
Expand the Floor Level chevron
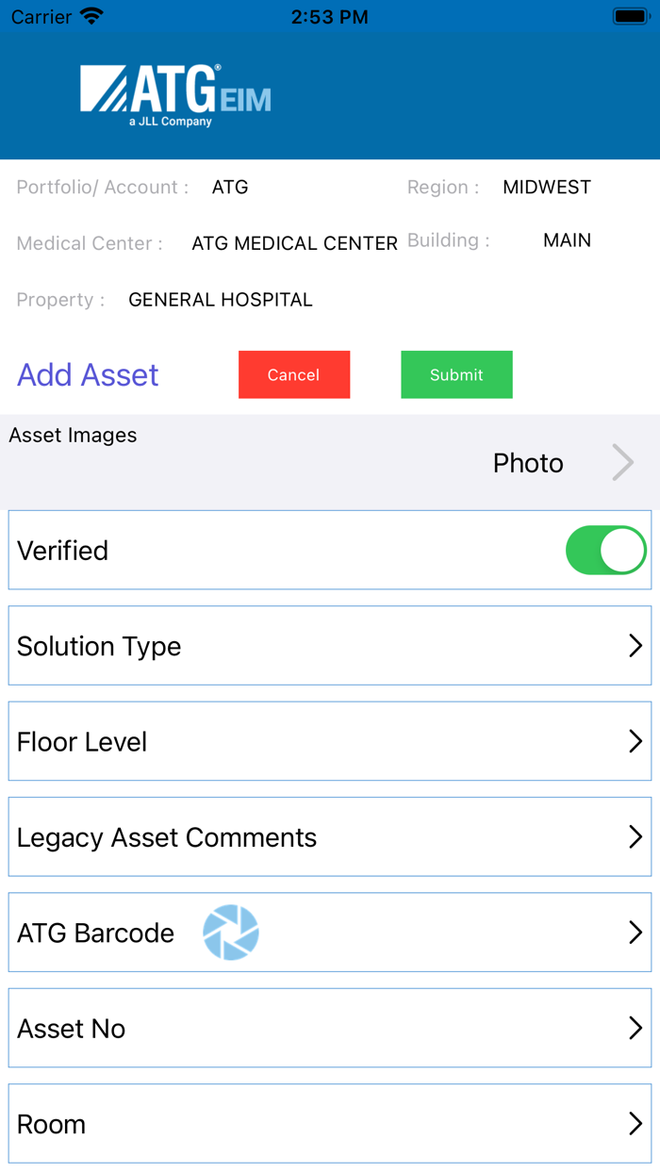(x=635, y=741)
